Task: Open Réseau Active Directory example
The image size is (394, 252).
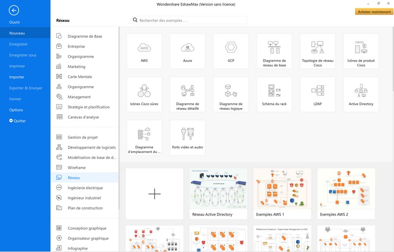Action: pos(218,193)
